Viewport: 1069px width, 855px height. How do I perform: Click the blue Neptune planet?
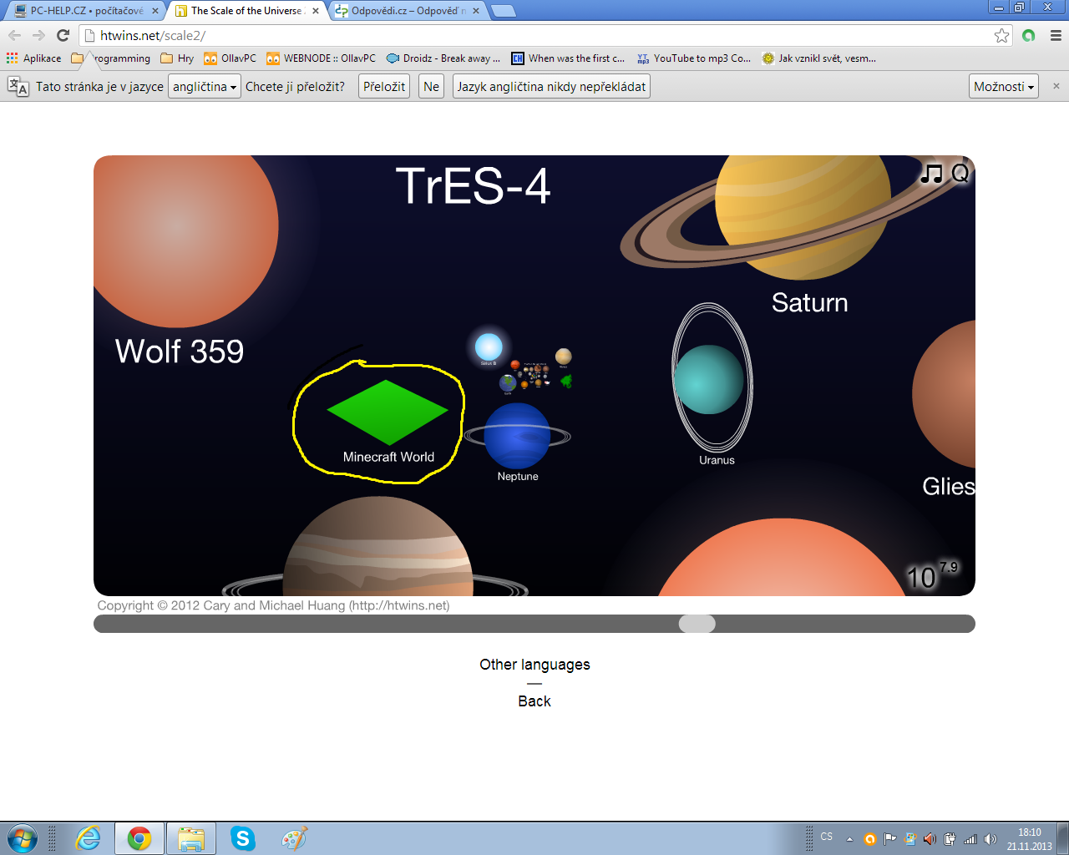(517, 436)
